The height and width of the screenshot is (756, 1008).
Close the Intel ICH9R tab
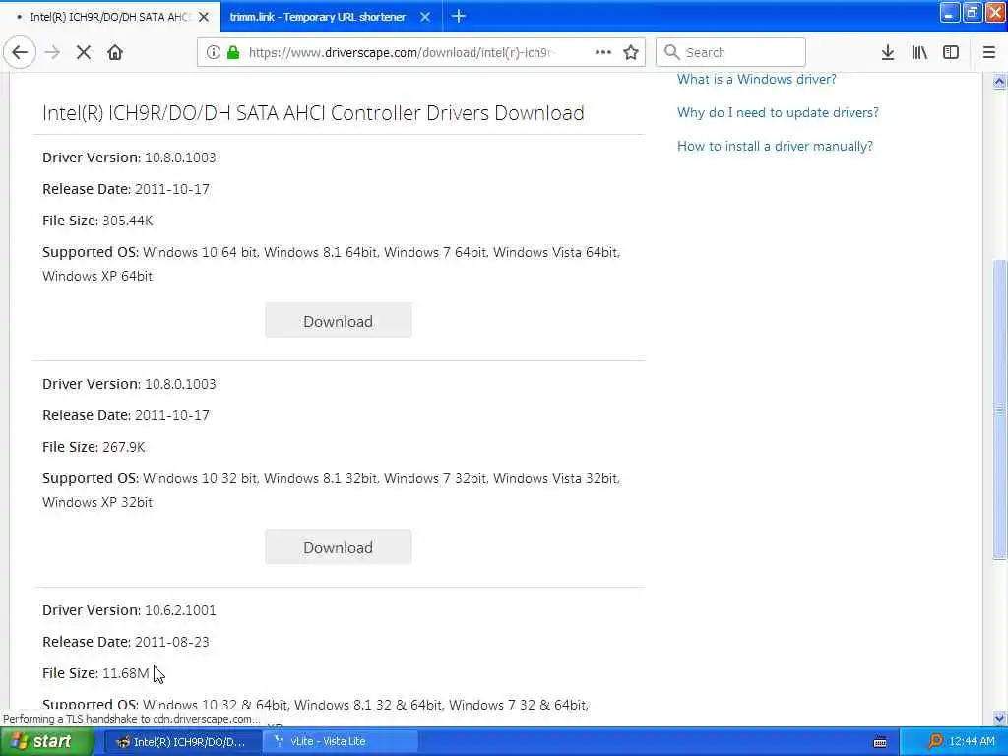click(x=204, y=17)
